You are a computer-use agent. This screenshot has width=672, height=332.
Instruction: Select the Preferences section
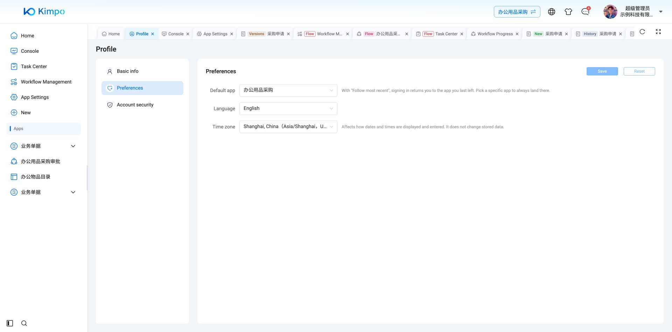tap(142, 88)
